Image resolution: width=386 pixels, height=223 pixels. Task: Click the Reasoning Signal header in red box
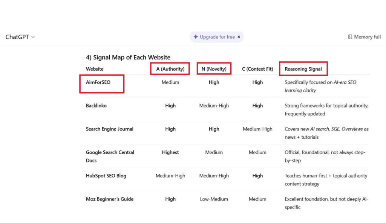coord(303,69)
